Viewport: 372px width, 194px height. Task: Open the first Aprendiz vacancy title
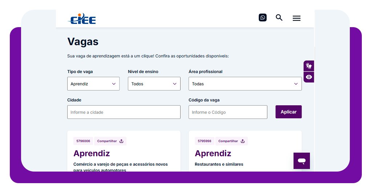click(92, 153)
